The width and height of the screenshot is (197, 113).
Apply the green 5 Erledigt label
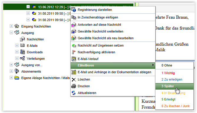174,100
